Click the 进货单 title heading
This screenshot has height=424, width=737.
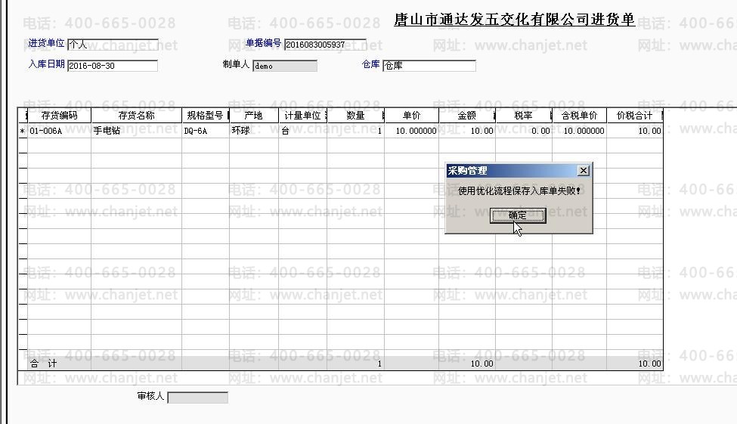(x=515, y=20)
